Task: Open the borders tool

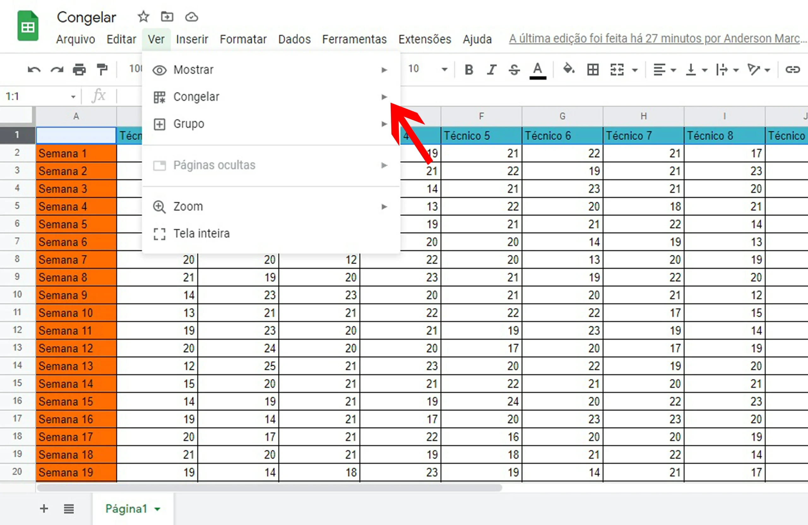Action: 593,70
